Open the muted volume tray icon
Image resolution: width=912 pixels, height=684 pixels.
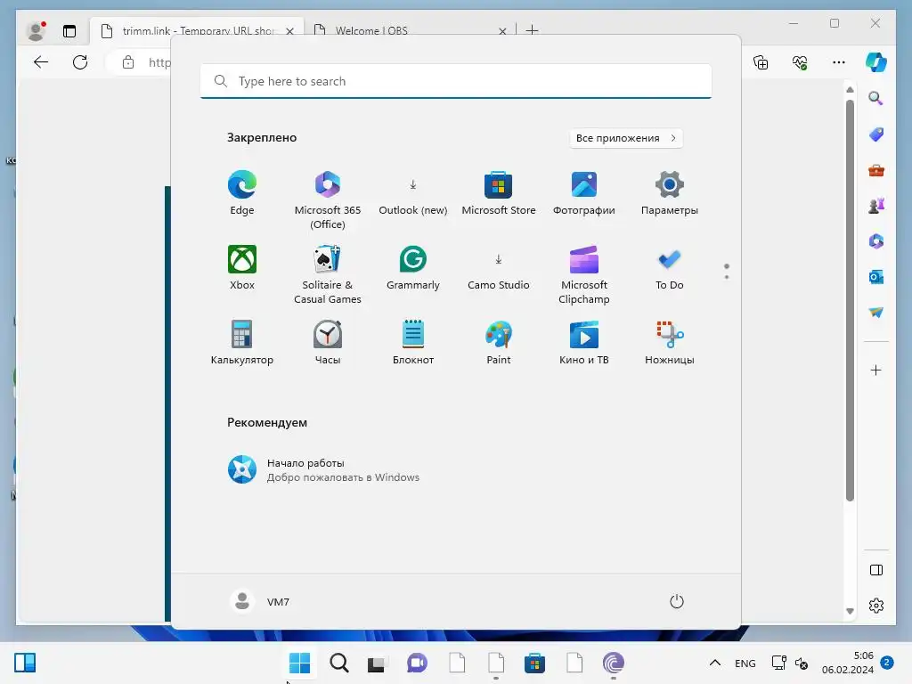[x=802, y=663]
